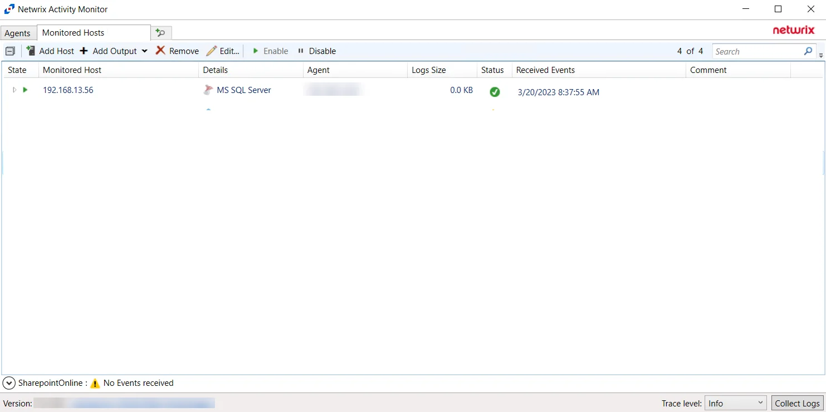Select host 192.168.13.56

(68, 90)
